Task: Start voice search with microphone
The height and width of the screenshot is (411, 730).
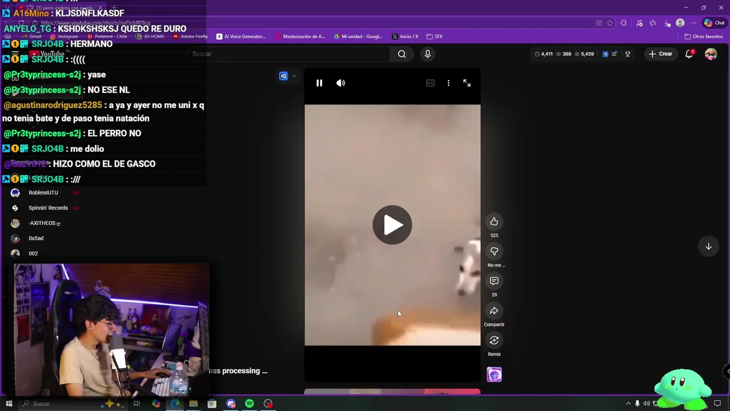Action: [427, 54]
